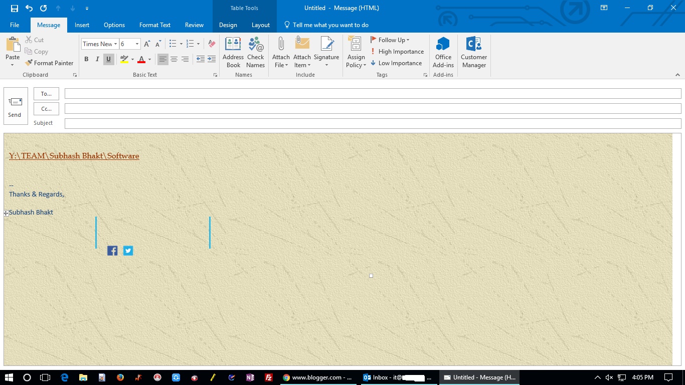Click in the Subject field
The height and width of the screenshot is (385, 685).
pos(373,123)
